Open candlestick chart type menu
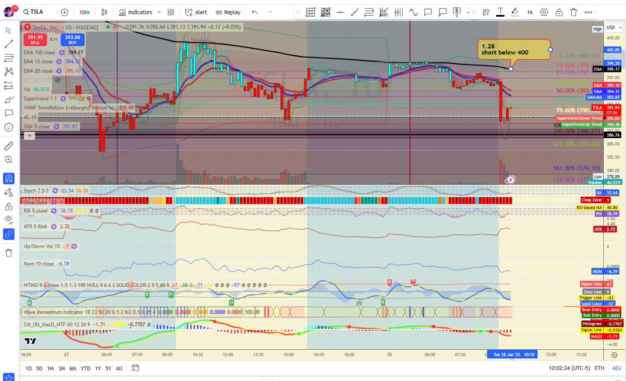The width and height of the screenshot is (626, 381). [x=104, y=12]
